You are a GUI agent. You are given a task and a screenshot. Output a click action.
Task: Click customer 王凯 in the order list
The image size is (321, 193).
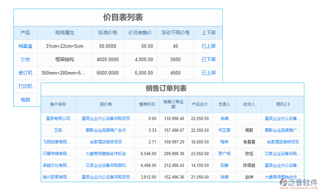(58, 130)
